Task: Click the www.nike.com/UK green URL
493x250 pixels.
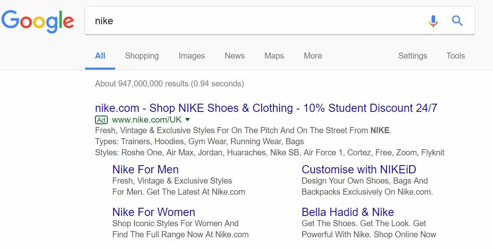Action: [x=147, y=120]
